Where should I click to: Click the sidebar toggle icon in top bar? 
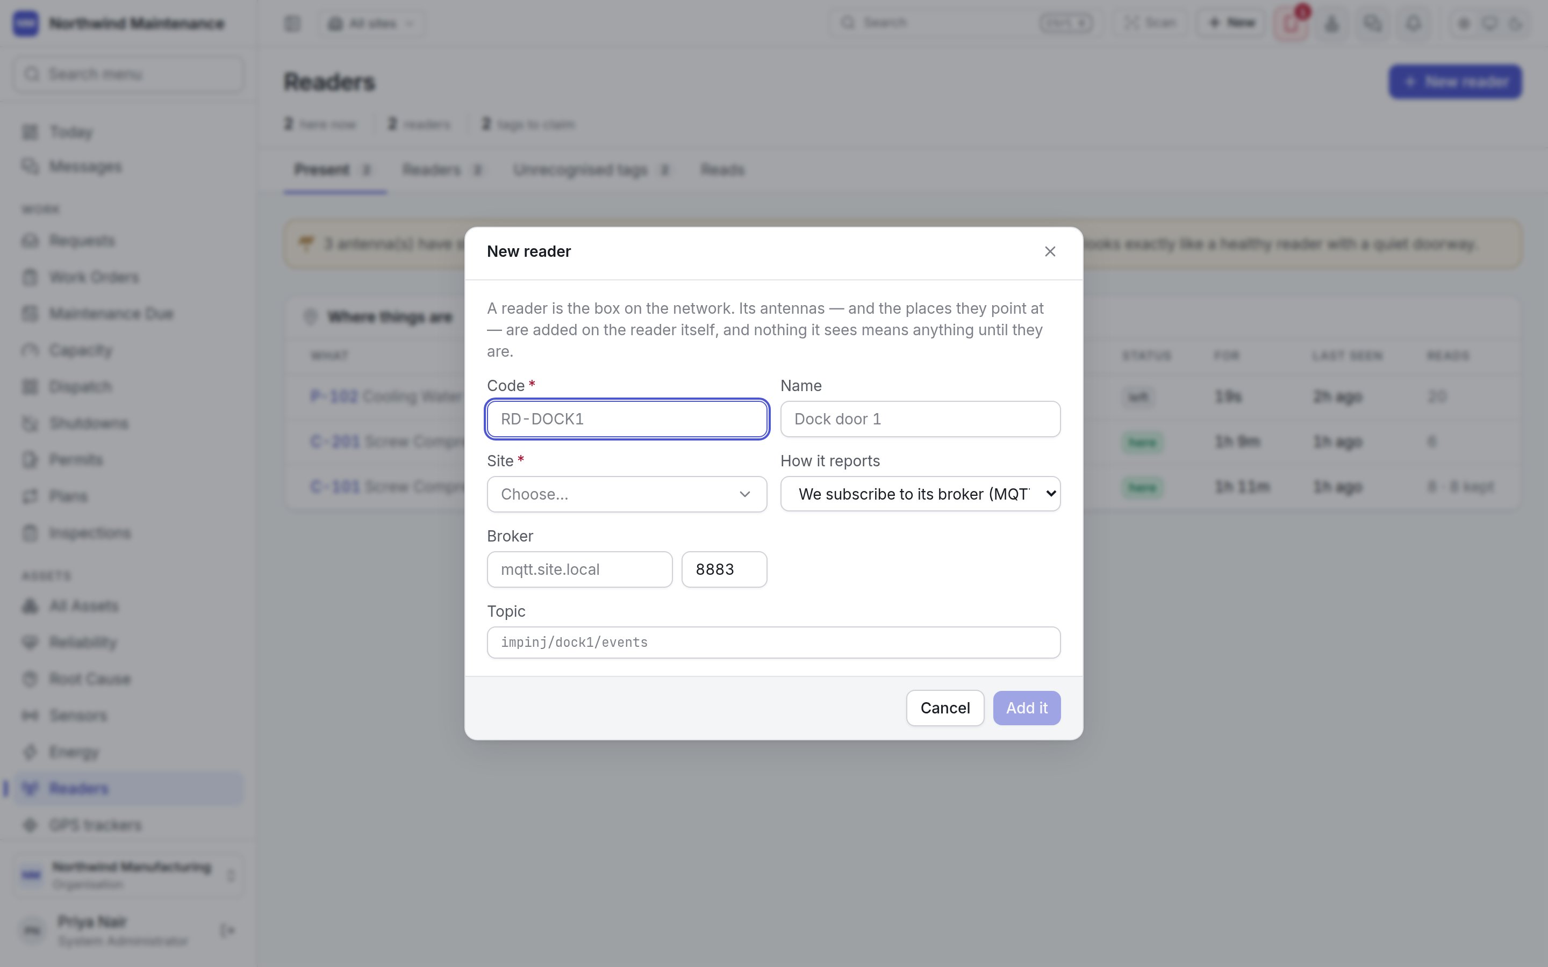[x=292, y=24]
